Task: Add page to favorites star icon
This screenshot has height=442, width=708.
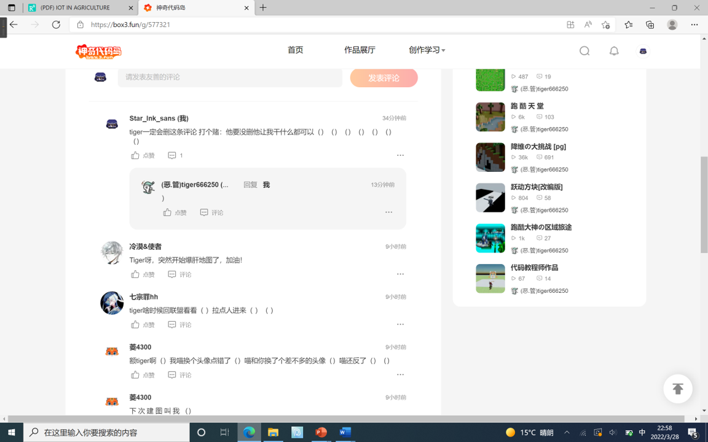Action: [x=605, y=25]
